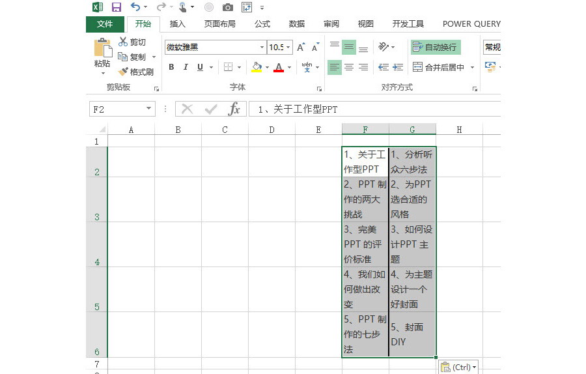Image resolution: width=586 pixels, height=374 pixels.
Task: Open the font size dropdown
Action: (288, 47)
